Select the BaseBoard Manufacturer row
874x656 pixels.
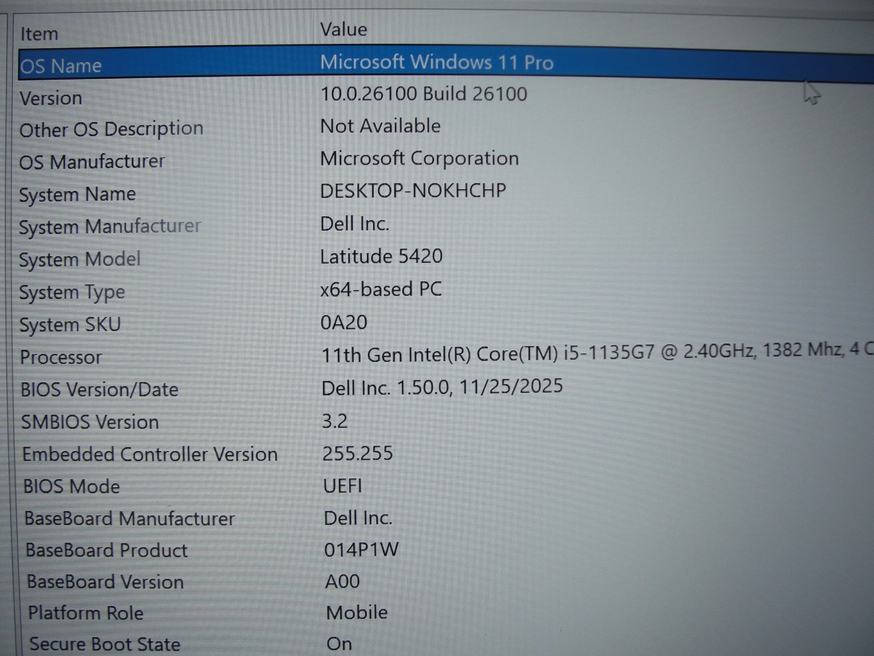pos(129,518)
